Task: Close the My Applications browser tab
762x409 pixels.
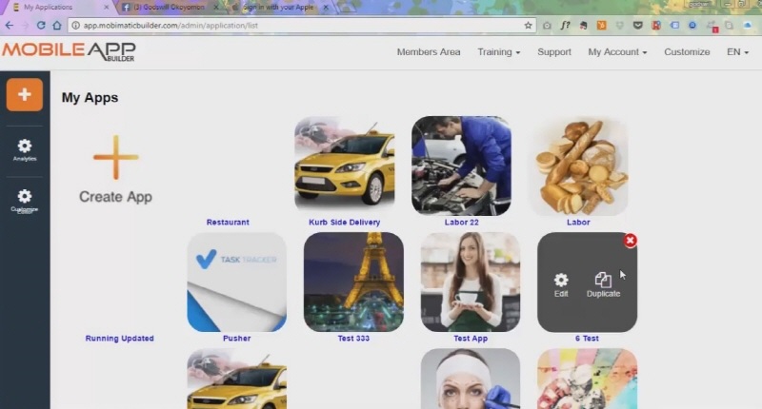Action: 106,8
